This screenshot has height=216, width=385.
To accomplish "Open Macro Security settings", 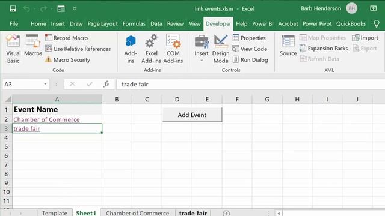I will pos(67,60).
